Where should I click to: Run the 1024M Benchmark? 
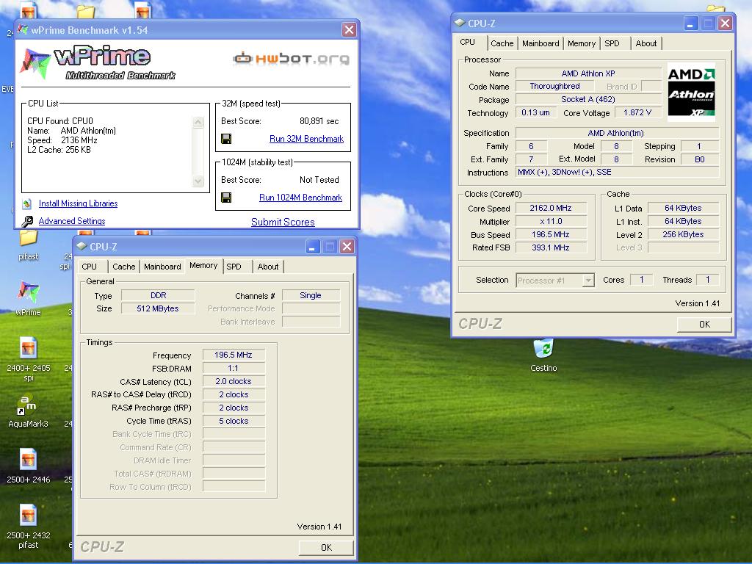pyautogui.click(x=300, y=197)
